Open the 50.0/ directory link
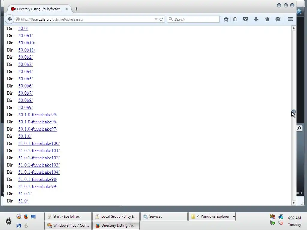307x230 pixels. point(23,28)
